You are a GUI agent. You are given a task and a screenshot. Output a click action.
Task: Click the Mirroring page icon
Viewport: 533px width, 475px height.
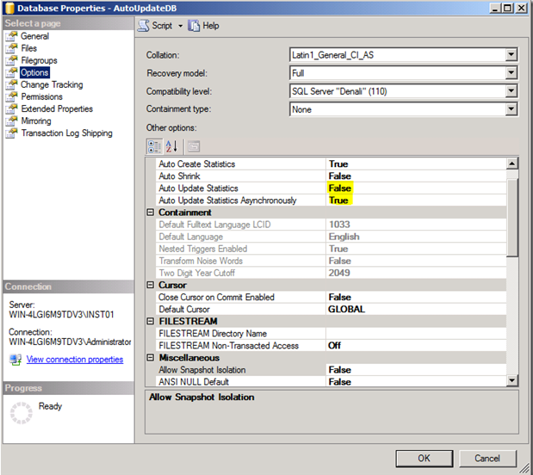(x=12, y=121)
